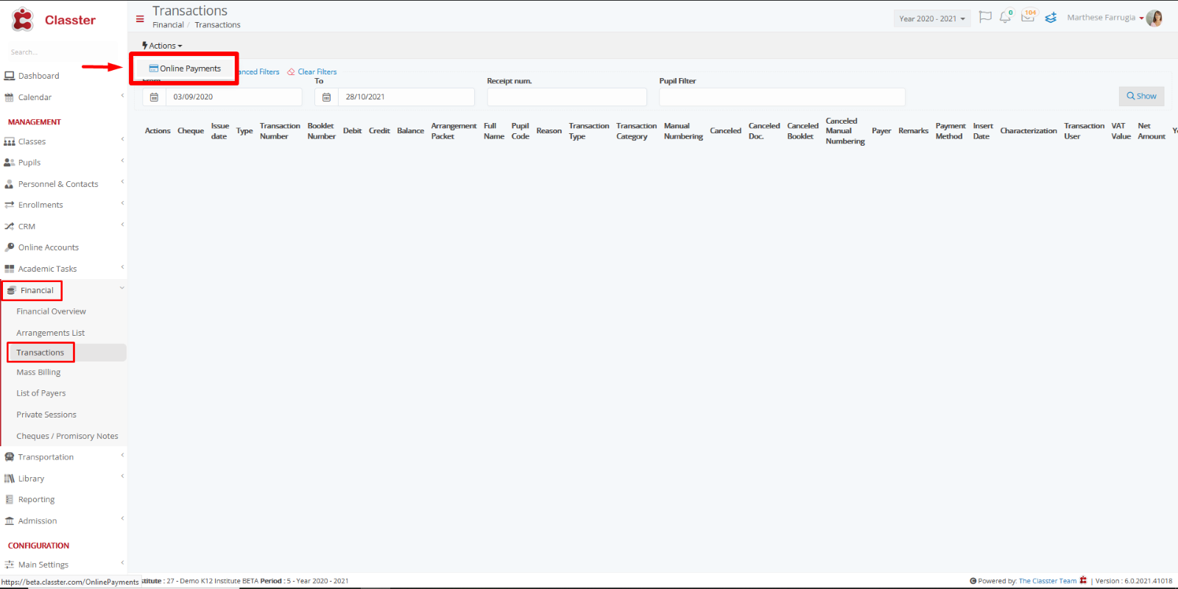The image size is (1178, 589).
Task: Click the CRM shuffle icon
Action: tap(10, 226)
